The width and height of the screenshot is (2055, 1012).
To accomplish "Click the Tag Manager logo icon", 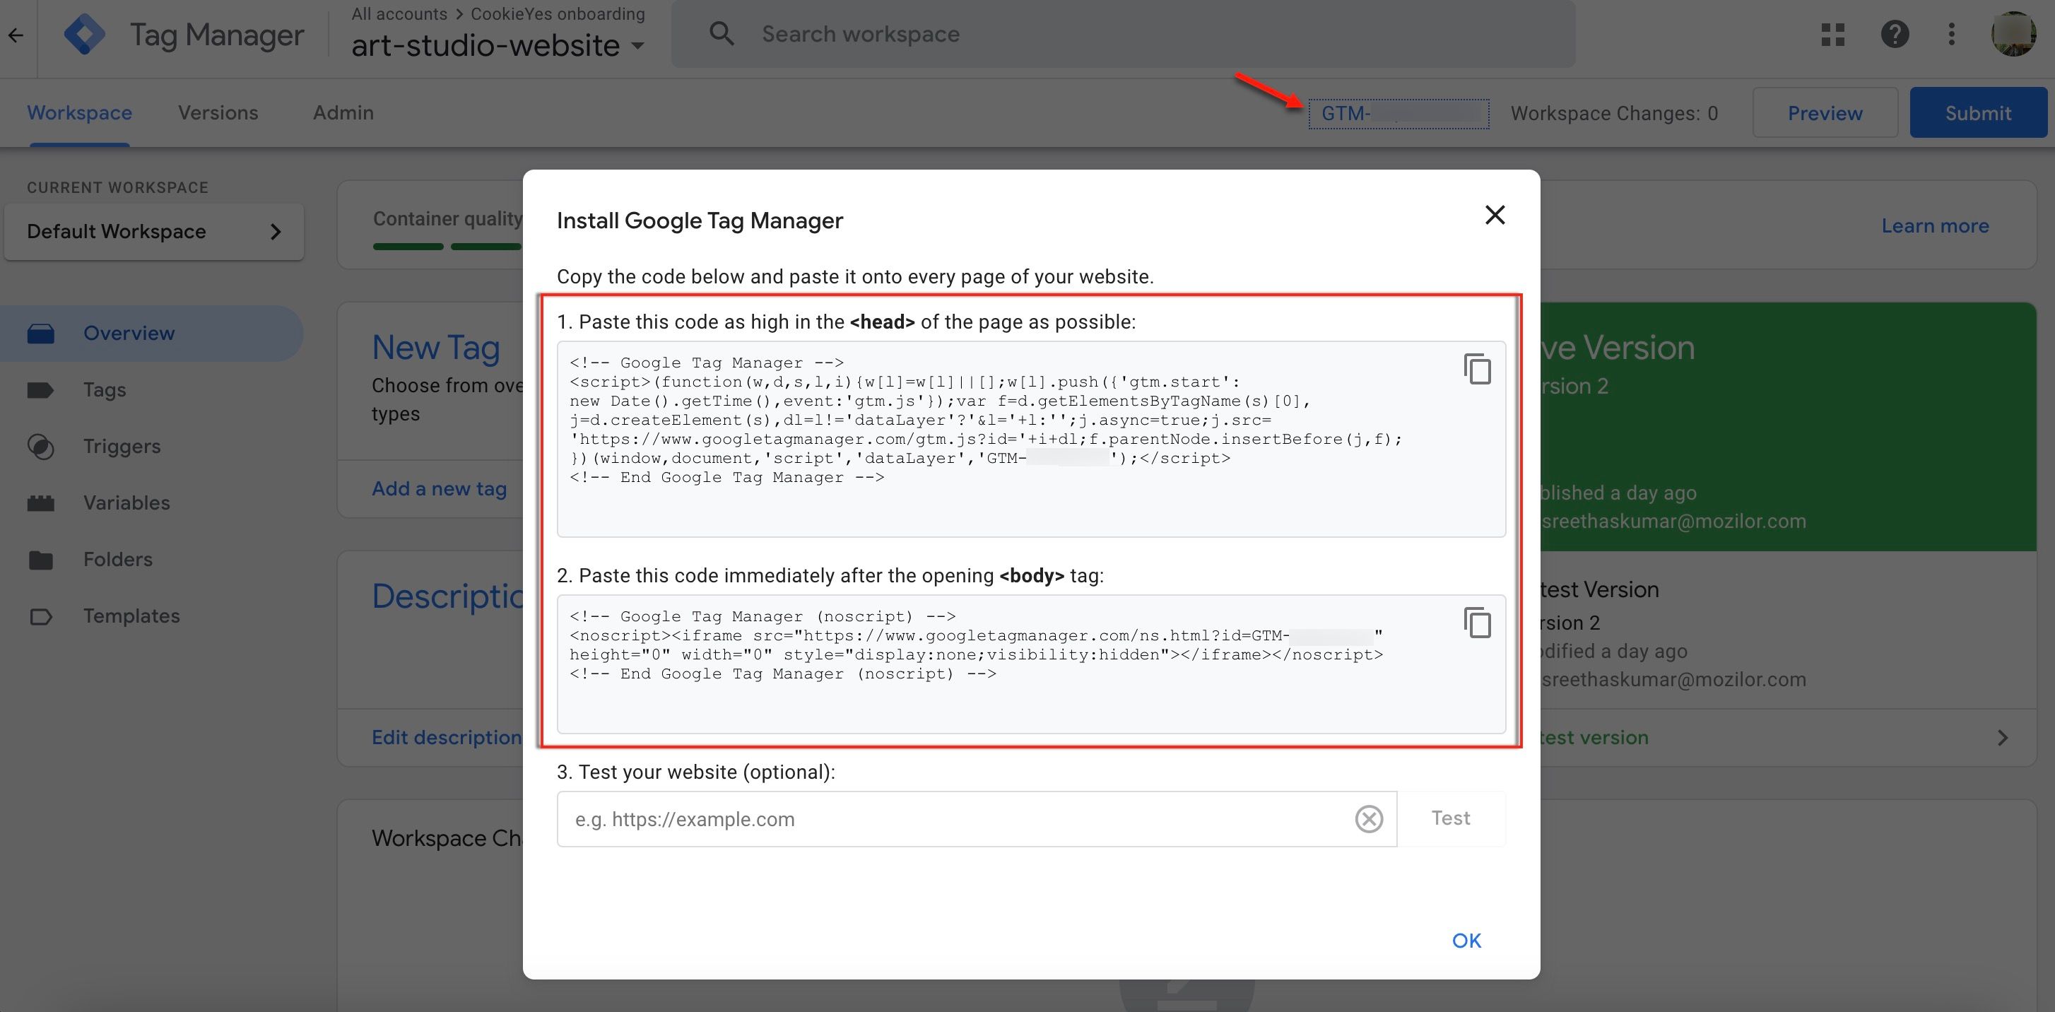I will [85, 35].
